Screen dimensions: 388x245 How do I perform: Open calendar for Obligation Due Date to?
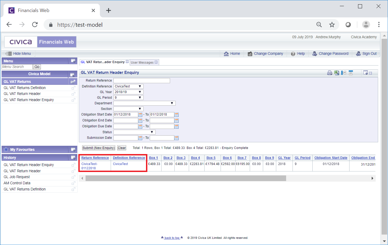176,127
